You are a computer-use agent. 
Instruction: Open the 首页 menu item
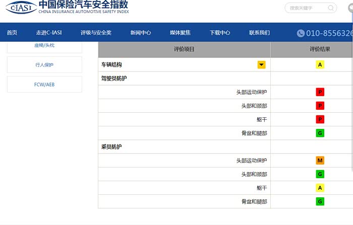(12, 33)
